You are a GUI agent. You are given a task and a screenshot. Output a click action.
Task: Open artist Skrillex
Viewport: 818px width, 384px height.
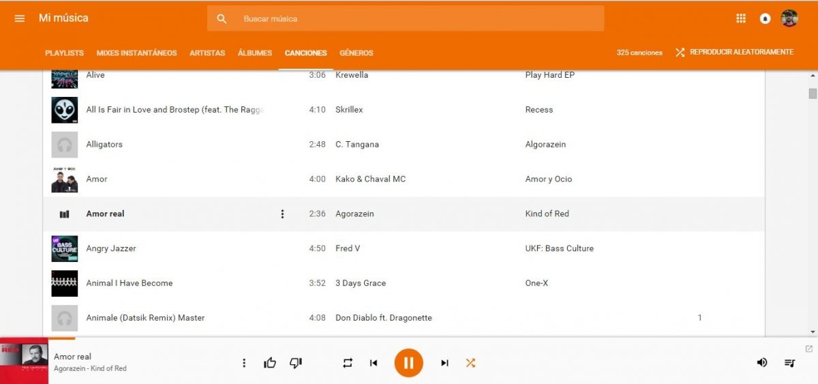pyautogui.click(x=349, y=110)
